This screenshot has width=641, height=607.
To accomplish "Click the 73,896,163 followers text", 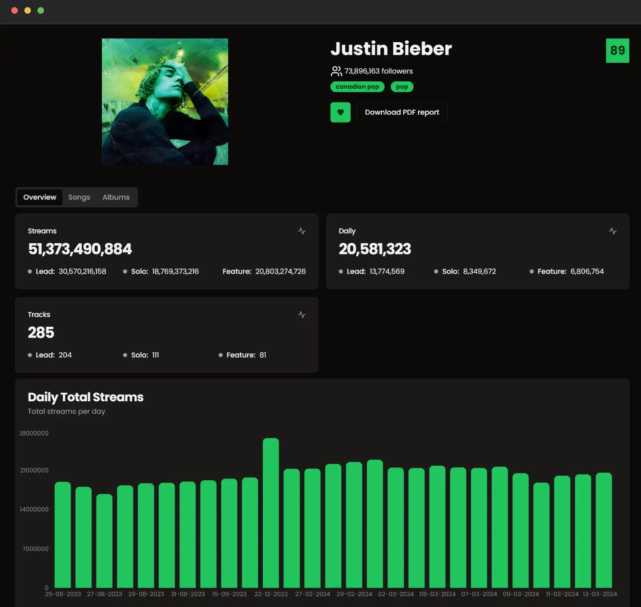I will point(378,71).
